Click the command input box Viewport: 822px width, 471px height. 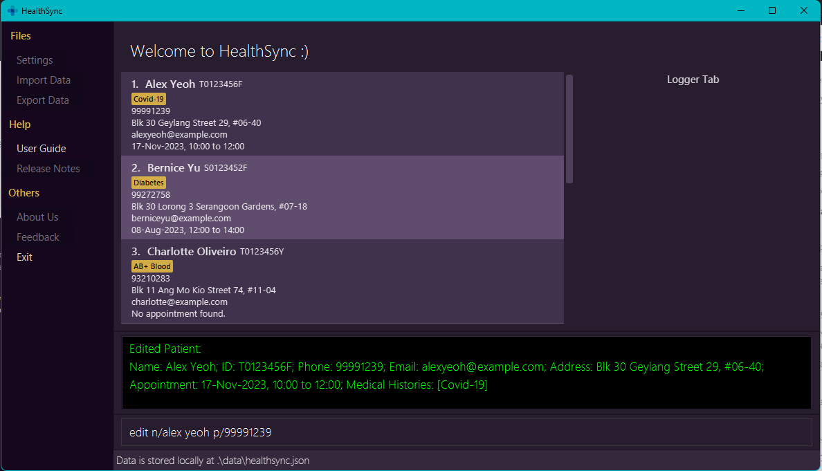[x=466, y=432]
